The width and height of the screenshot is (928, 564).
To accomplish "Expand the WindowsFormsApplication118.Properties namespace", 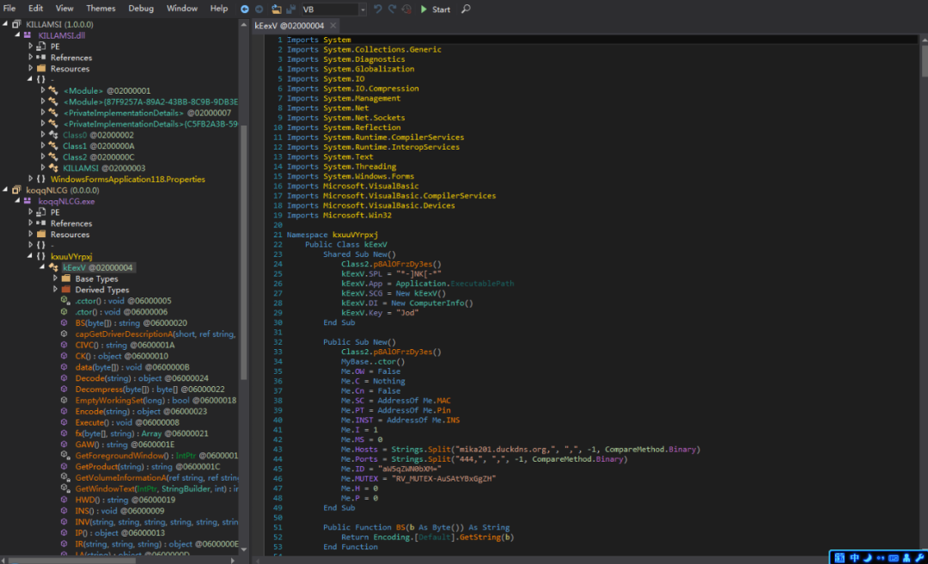I will coord(30,179).
